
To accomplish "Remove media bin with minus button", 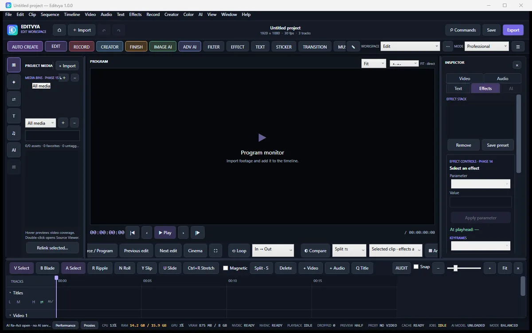I will [75, 77].
